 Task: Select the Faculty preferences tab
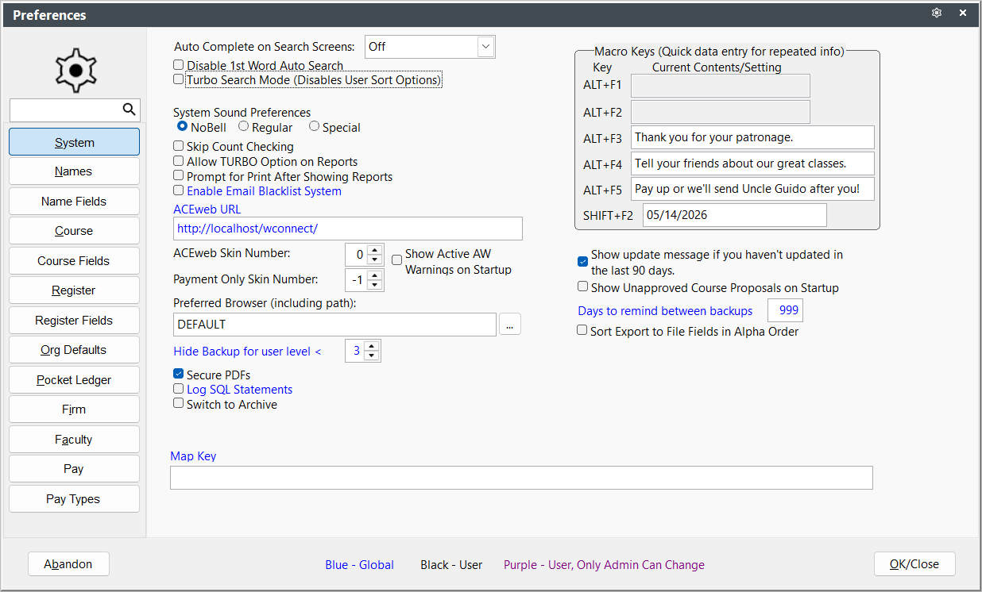point(75,440)
